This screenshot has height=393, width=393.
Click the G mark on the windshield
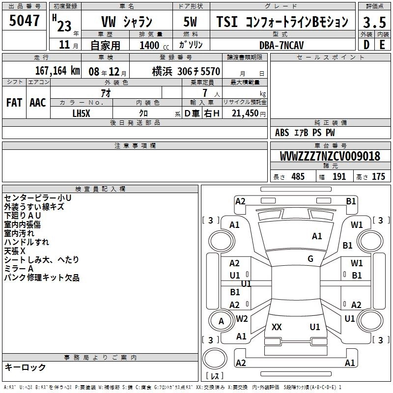[x=310, y=258]
